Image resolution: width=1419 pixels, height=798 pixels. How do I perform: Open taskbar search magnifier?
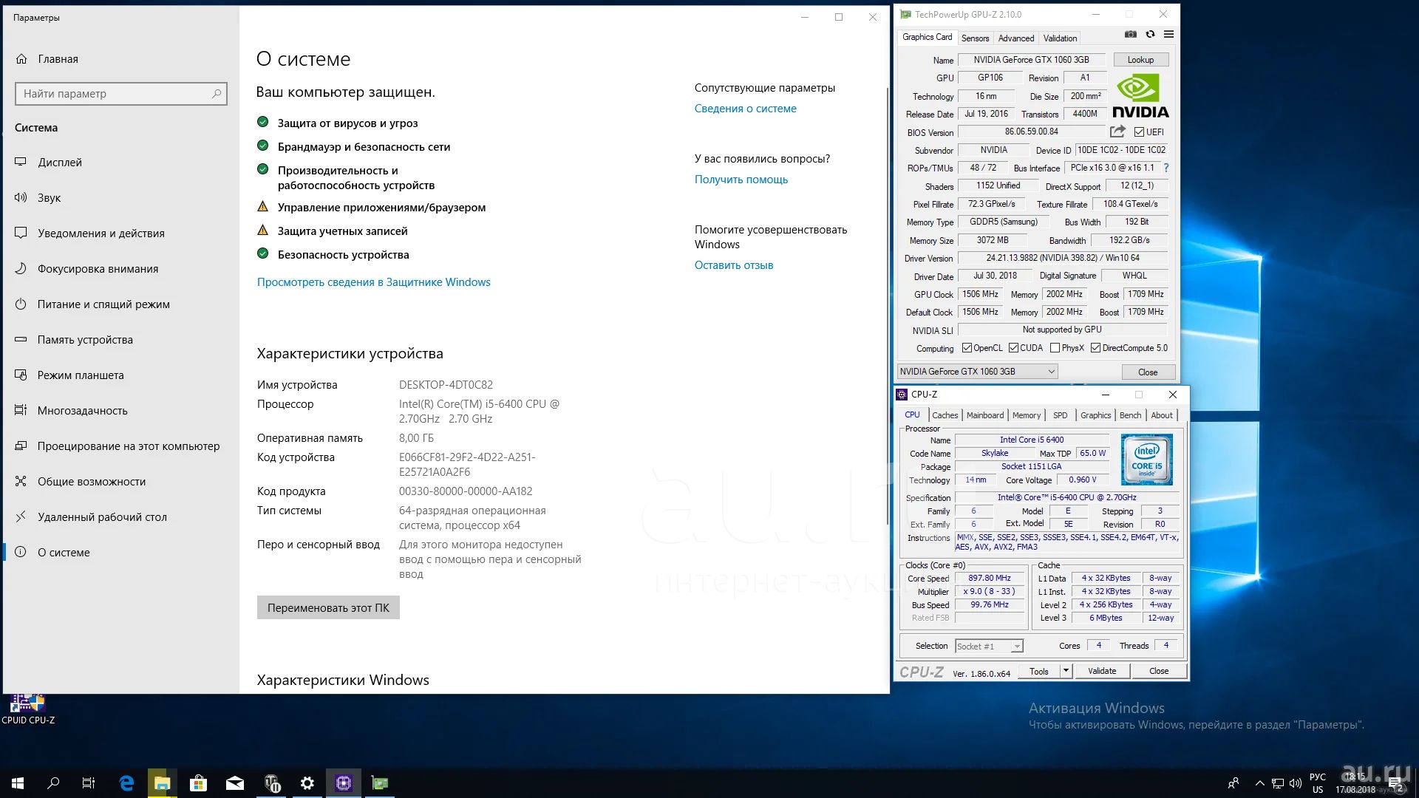[53, 783]
